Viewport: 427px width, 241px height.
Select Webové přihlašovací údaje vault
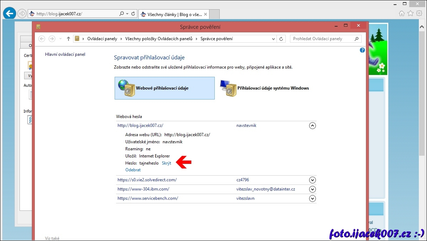tap(165, 88)
